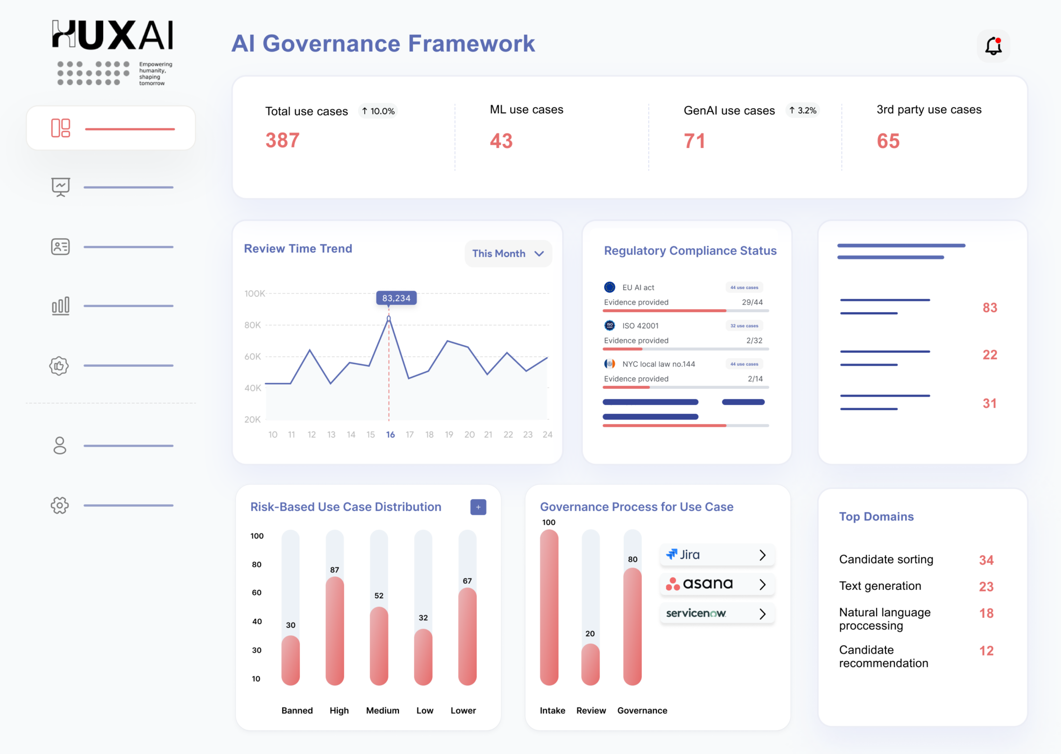The image size is (1061, 754).
Task: Click the EU AI act evidence progress bar
Action: [686, 310]
